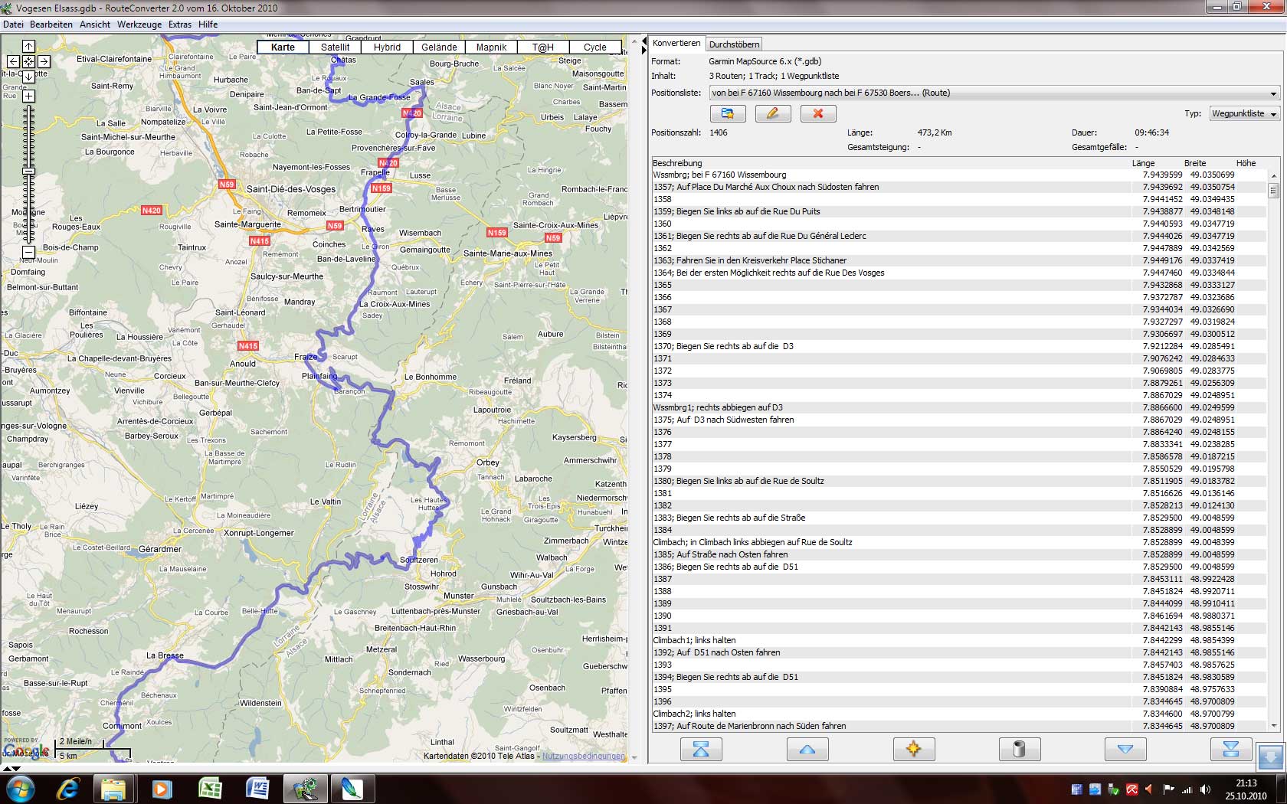The image size is (1287, 804).
Task: Move selected position to bottom of list
Action: [x=1230, y=749]
